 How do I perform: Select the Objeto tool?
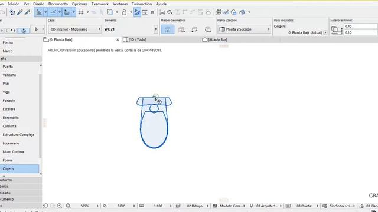19,169
